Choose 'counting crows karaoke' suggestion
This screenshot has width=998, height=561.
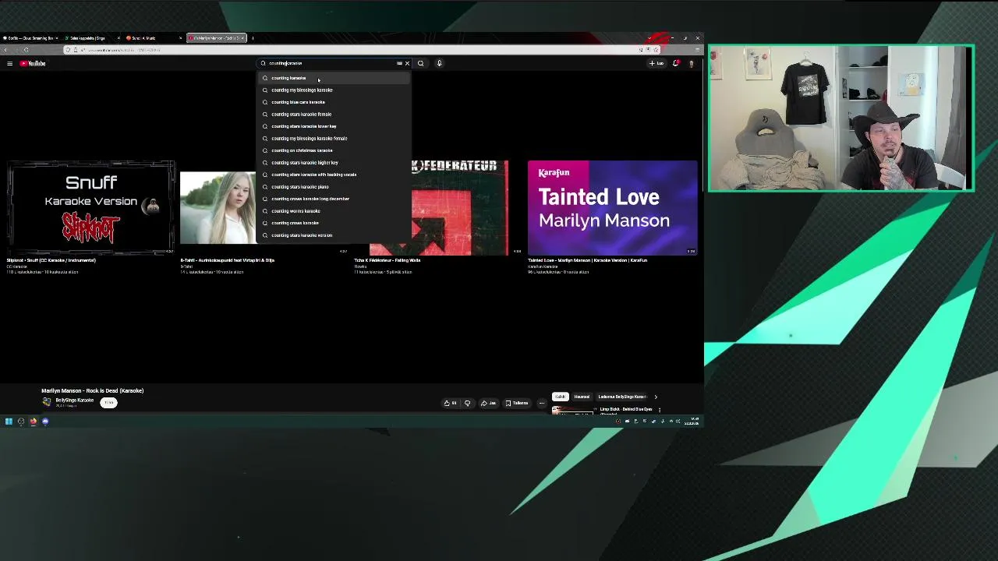tap(334, 223)
